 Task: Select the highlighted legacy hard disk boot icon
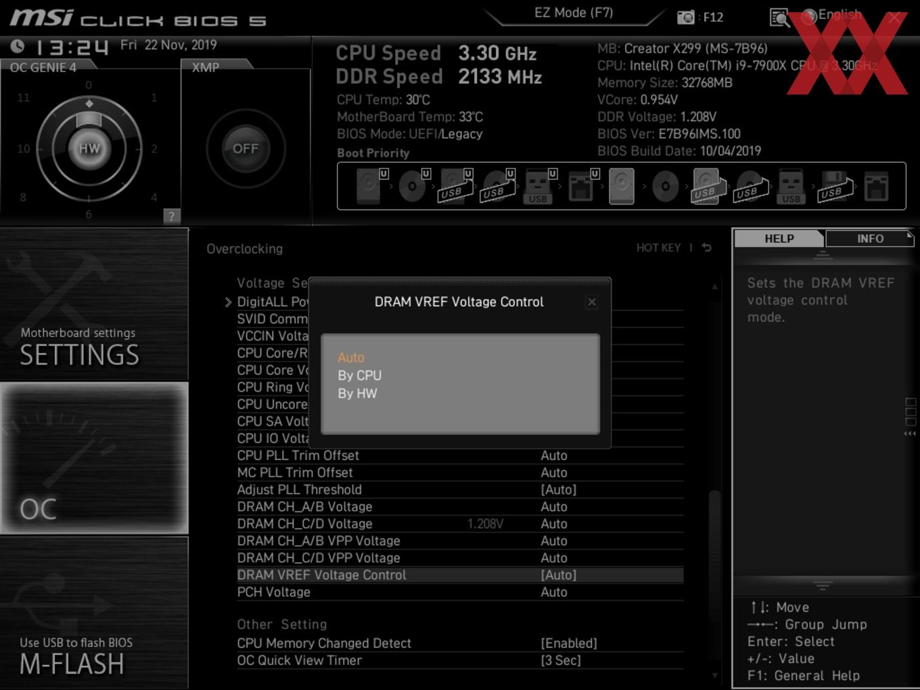(622, 186)
